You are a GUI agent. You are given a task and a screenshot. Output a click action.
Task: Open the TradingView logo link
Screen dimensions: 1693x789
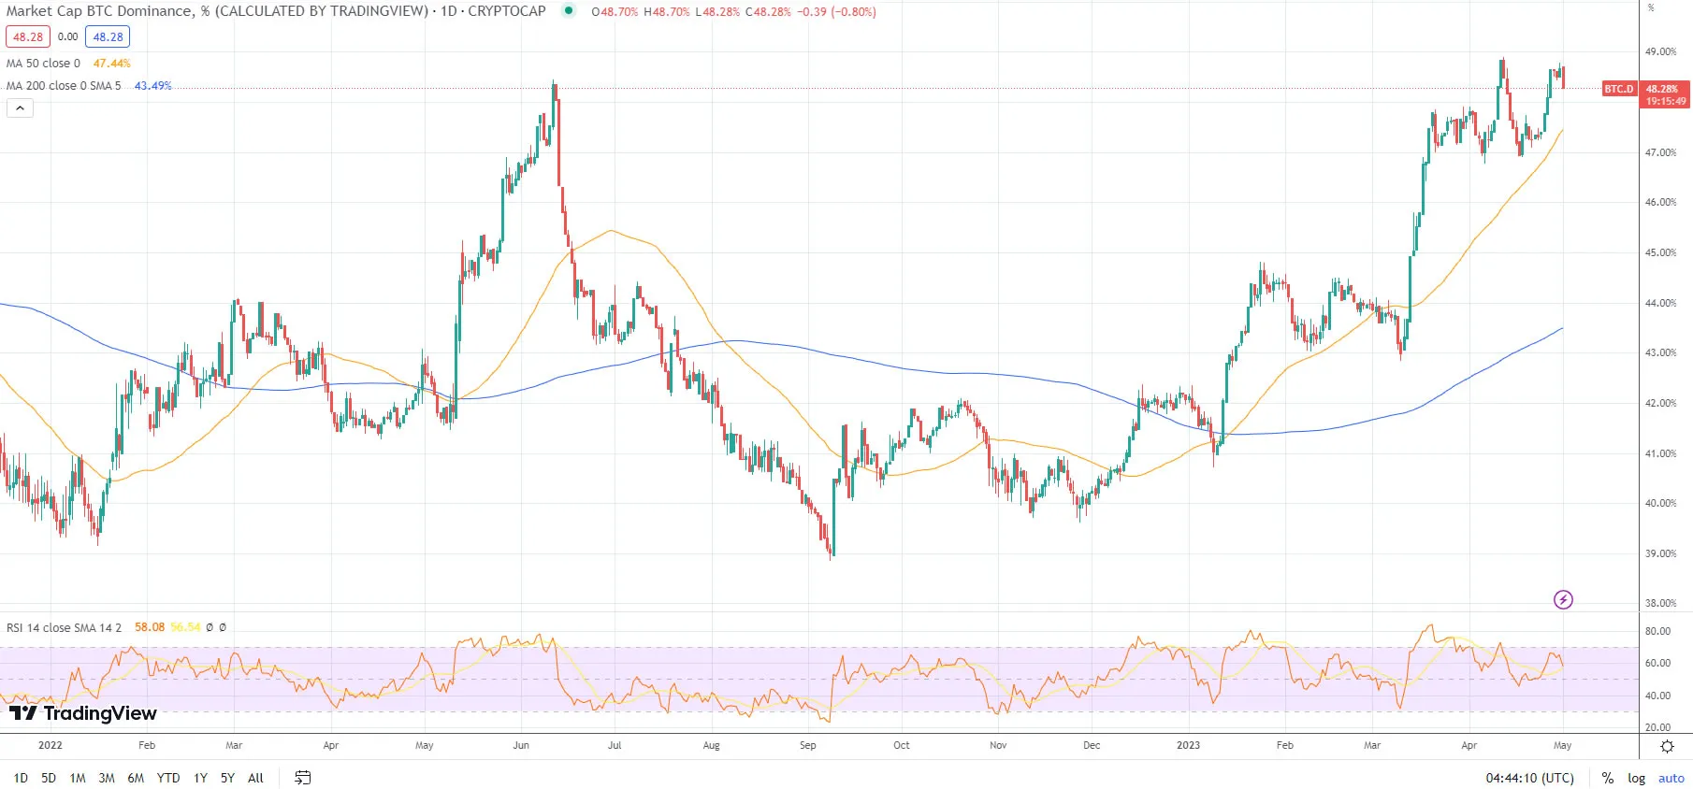pos(83,713)
